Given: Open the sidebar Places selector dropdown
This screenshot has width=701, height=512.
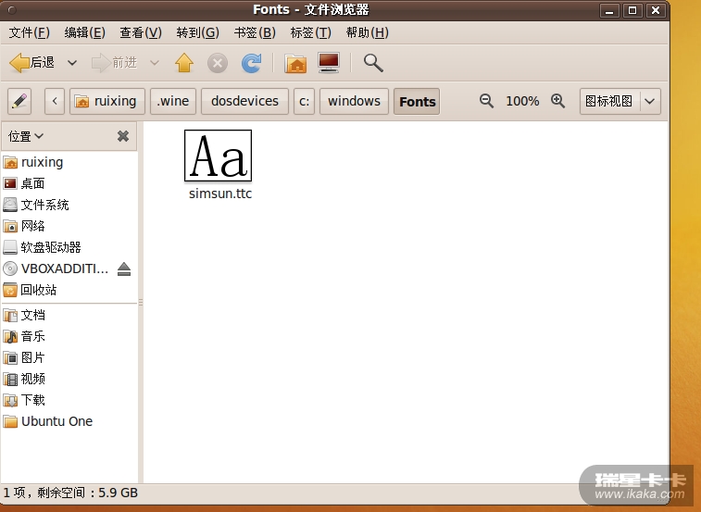Looking at the screenshot, I should click(26, 136).
